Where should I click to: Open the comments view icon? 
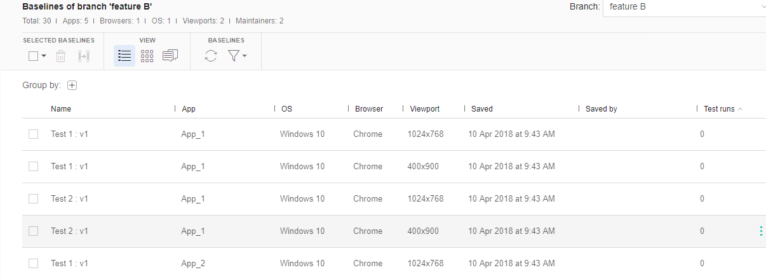point(170,56)
